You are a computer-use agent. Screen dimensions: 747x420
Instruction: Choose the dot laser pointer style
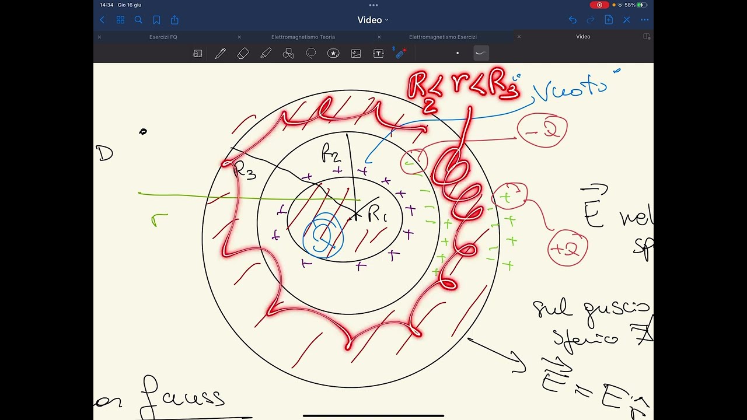[x=458, y=53]
